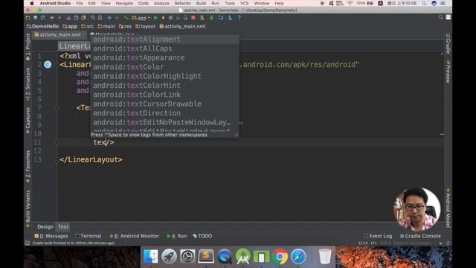Open the toolbar Help question mark
The image size is (476, 268).
pos(239,18)
